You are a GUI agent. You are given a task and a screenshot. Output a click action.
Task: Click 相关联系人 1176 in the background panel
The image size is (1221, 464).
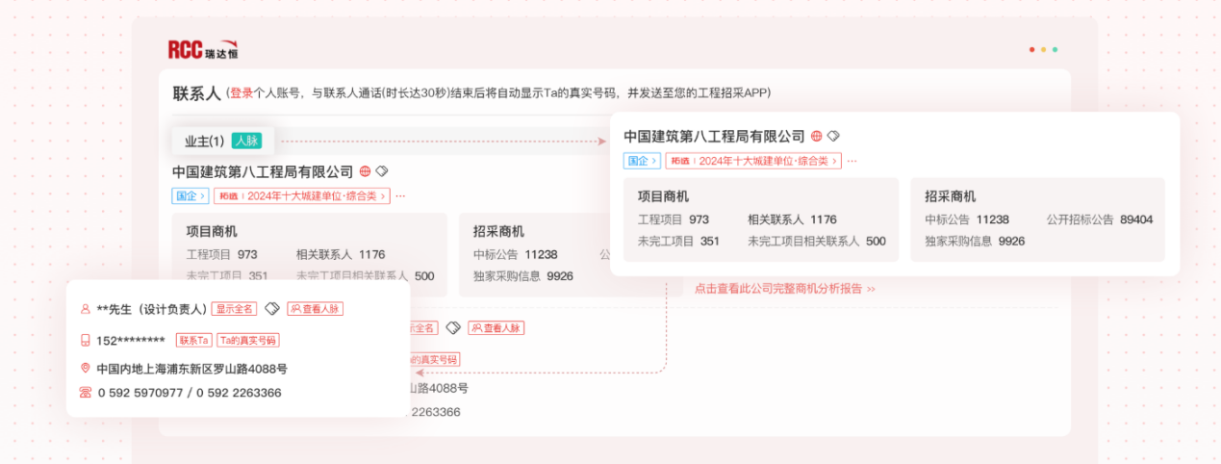coord(341,254)
